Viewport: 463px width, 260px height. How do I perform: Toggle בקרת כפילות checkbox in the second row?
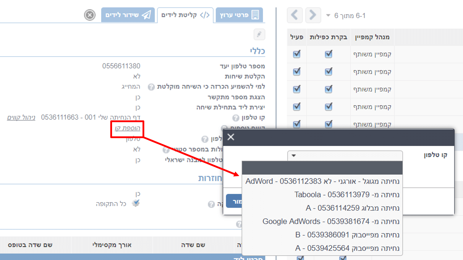[328, 72]
